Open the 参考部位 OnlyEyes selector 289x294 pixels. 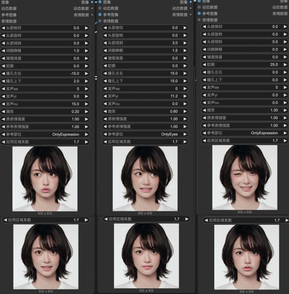[x=145, y=134]
